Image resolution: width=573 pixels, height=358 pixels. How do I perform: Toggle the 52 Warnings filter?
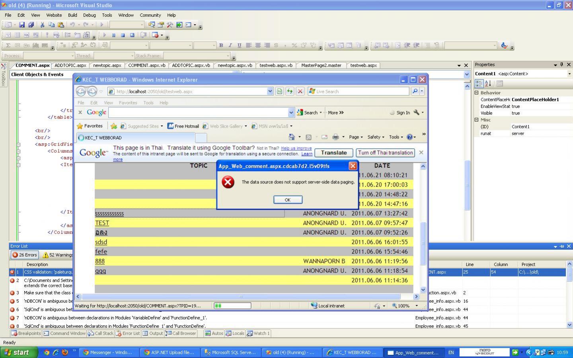point(58,255)
